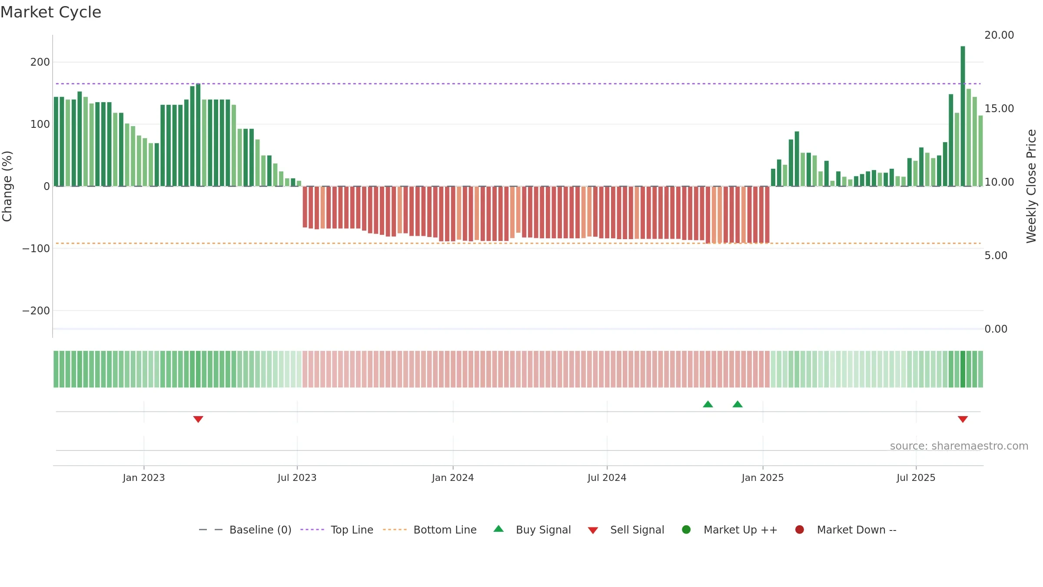The width and height of the screenshot is (1043, 587).
Task: Click the −100 left axis tick label
Action: tap(36, 248)
